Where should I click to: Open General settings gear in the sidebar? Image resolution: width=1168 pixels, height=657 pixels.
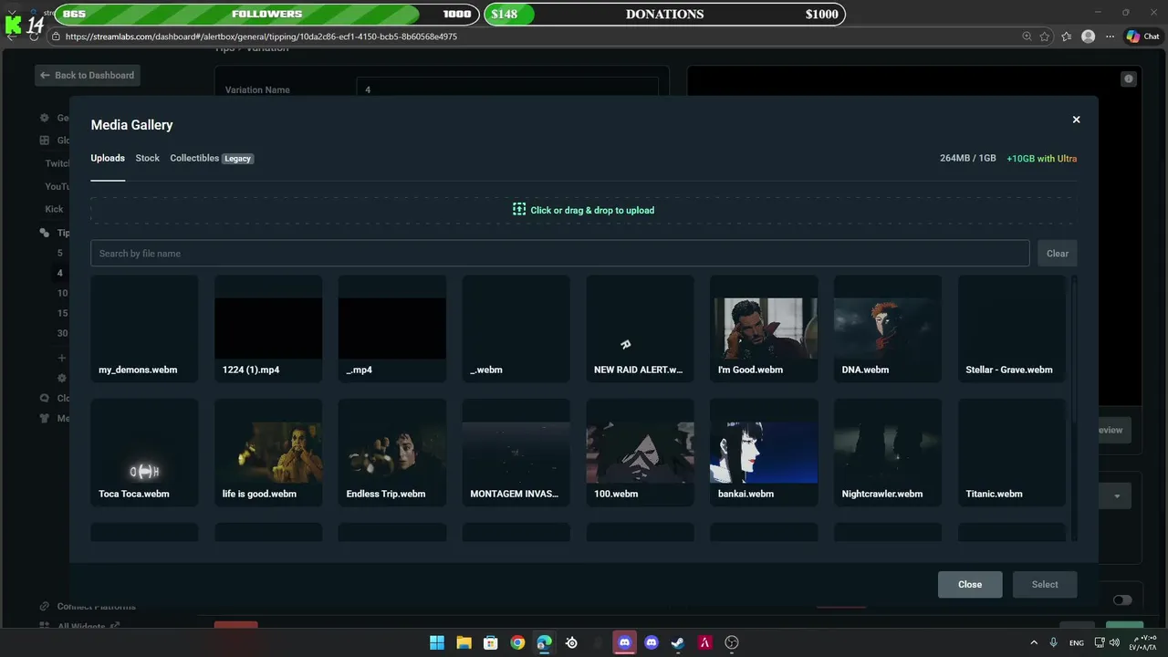(44, 118)
